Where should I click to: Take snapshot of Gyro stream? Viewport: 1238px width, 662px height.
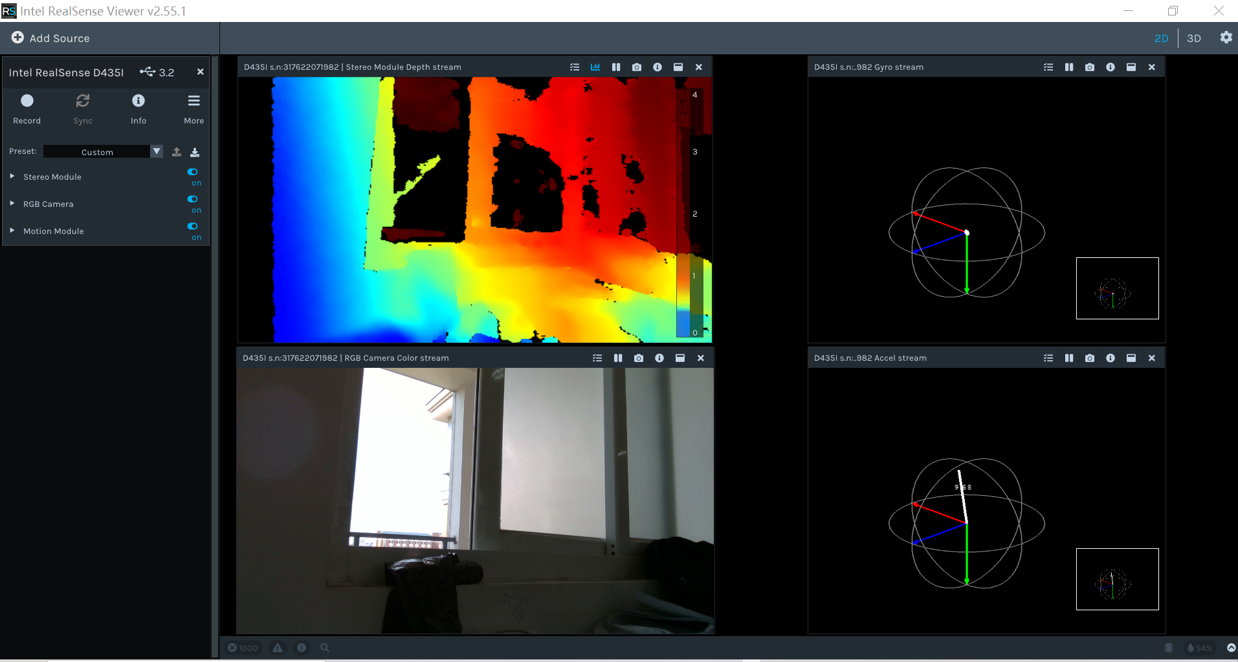click(x=1090, y=67)
